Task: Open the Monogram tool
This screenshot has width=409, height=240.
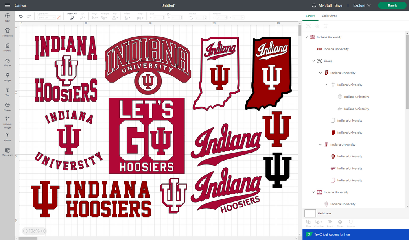Action: click(x=7, y=152)
